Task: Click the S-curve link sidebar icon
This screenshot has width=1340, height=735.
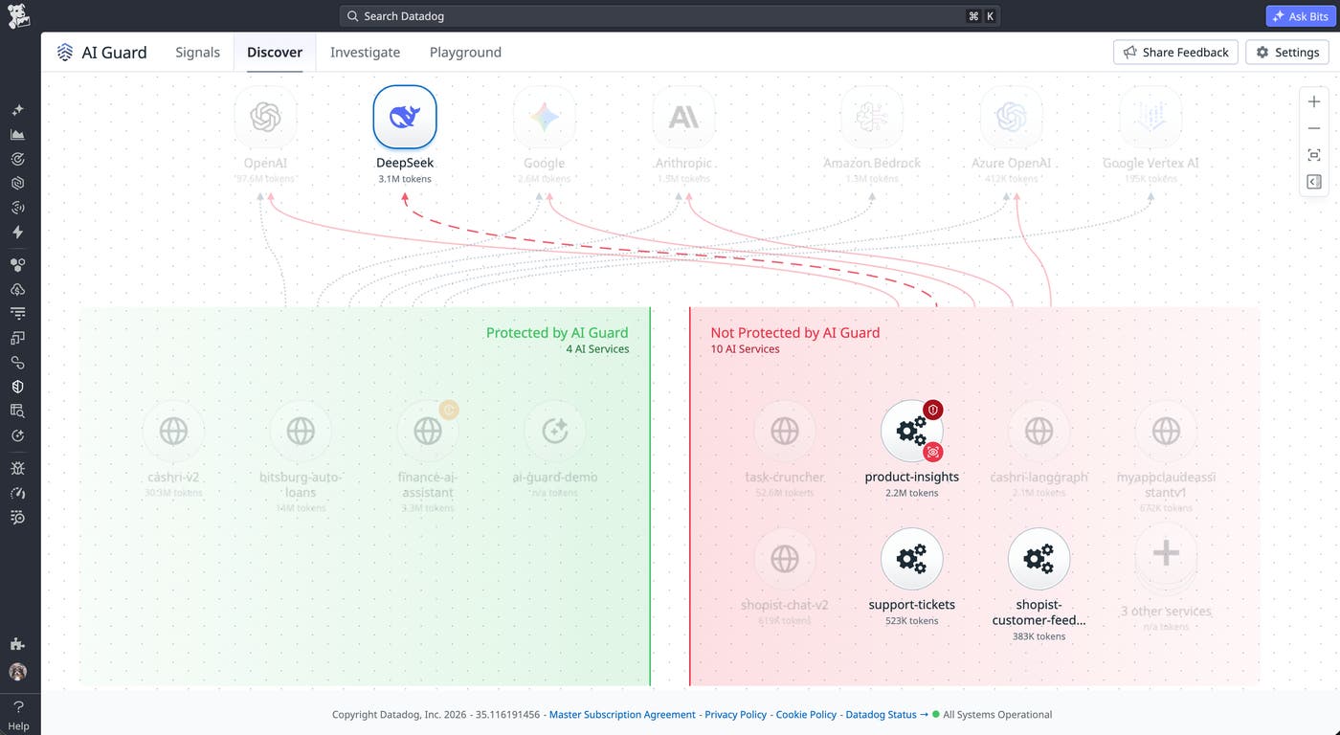Action: [x=17, y=363]
